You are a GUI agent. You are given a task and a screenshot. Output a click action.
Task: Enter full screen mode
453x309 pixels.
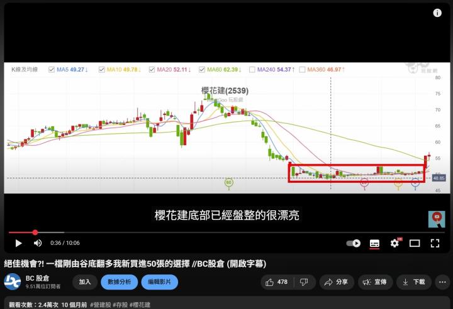pos(435,243)
